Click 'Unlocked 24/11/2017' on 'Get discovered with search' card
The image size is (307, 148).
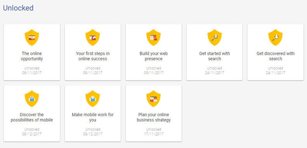pos(276,70)
